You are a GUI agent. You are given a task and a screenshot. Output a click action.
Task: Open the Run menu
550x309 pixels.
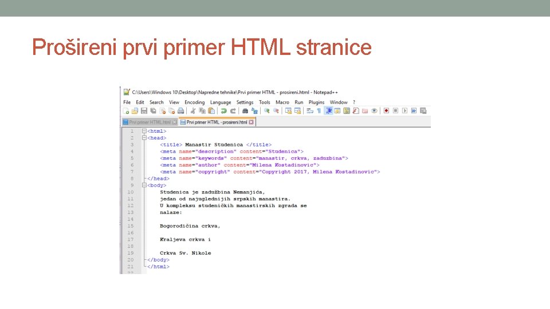[x=299, y=102]
